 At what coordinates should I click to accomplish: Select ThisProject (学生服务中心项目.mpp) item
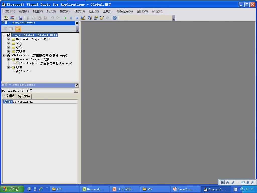pyautogui.click(x=46, y=63)
